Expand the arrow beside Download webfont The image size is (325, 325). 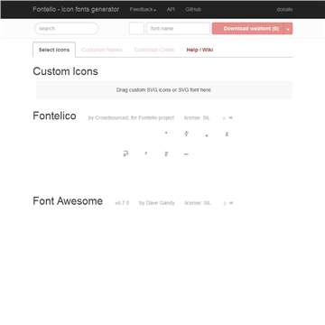click(x=288, y=29)
